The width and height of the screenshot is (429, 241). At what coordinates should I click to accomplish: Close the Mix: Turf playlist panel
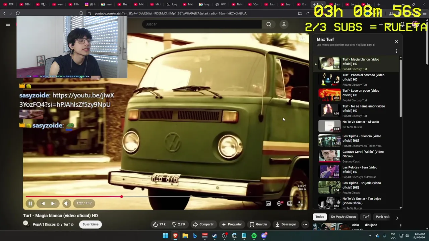point(396,42)
